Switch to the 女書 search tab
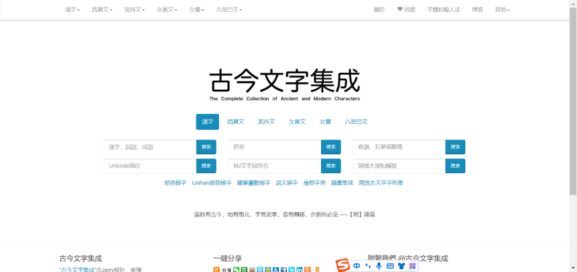The width and height of the screenshot is (577, 272). tap(325, 122)
